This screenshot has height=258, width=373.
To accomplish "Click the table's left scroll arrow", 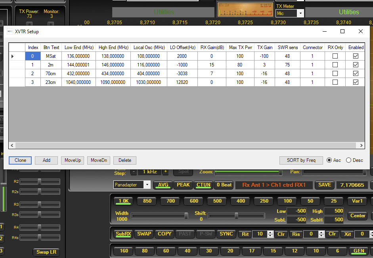I will point(12,146).
